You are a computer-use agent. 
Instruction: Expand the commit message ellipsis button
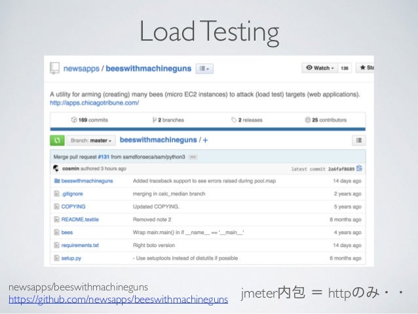click(193, 157)
